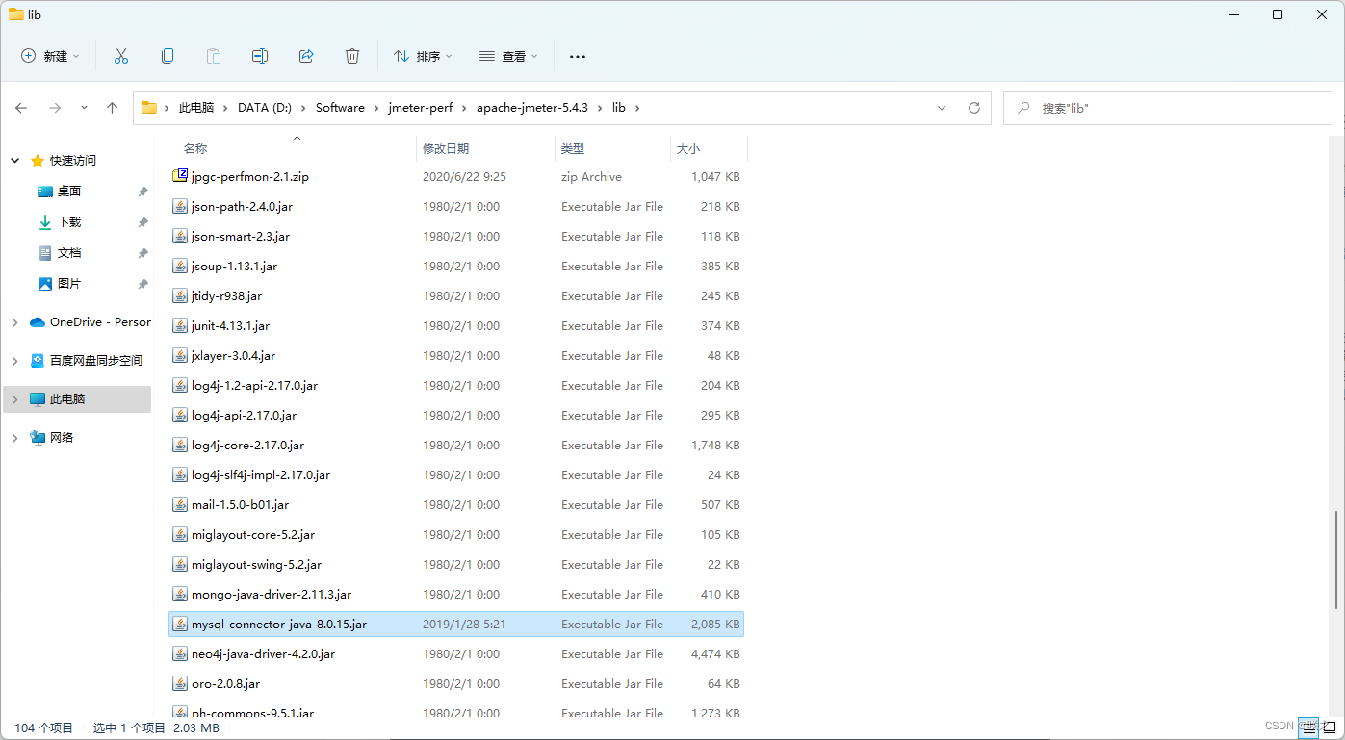The width and height of the screenshot is (1345, 740).
Task: Select file json-smart-2.3.jar
Action: pos(241,236)
